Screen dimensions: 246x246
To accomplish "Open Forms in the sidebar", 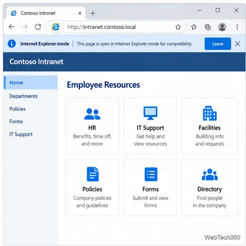I will [x=16, y=122].
